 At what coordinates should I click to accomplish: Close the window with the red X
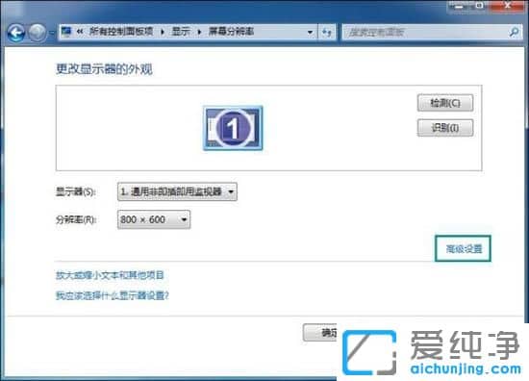(x=508, y=6)
